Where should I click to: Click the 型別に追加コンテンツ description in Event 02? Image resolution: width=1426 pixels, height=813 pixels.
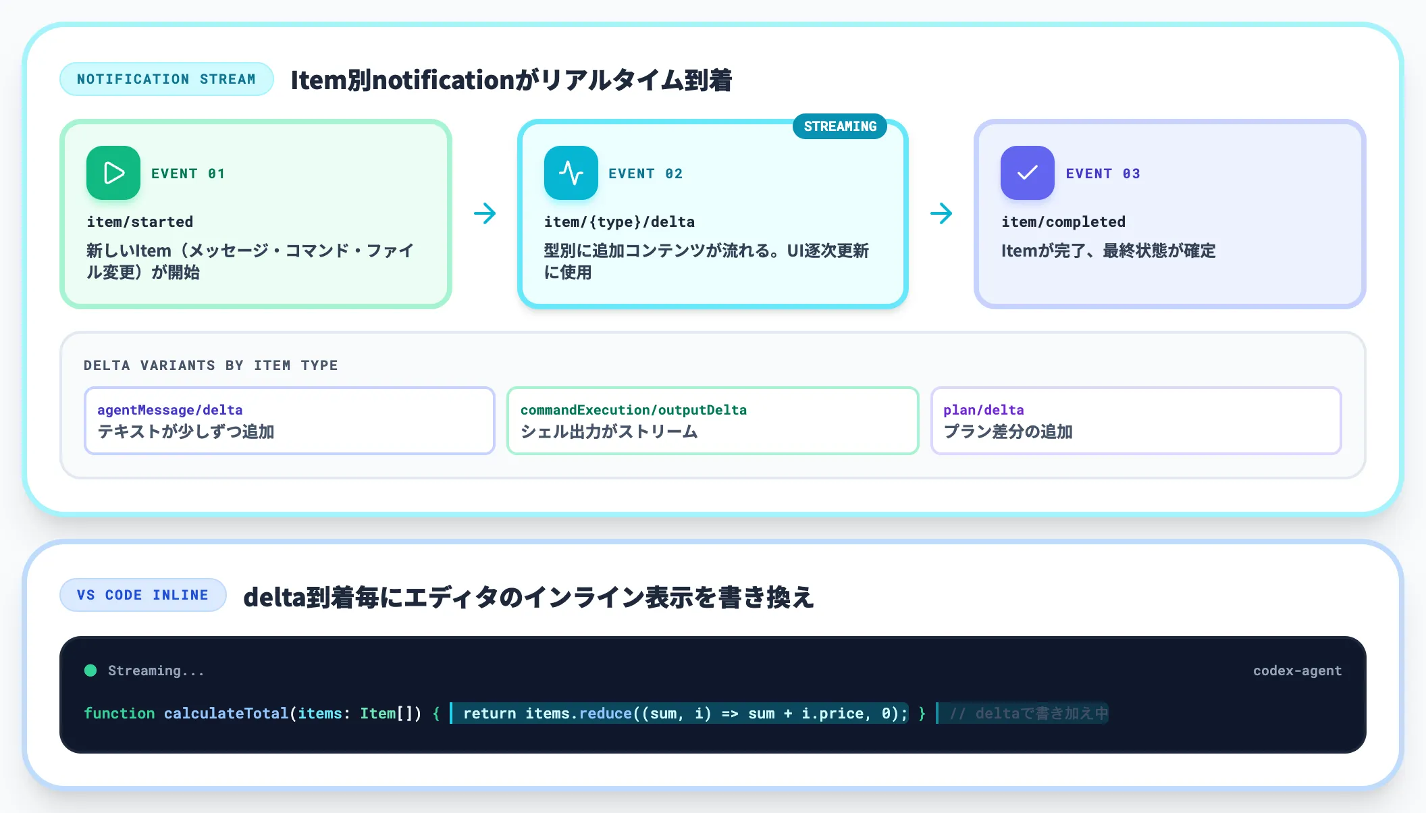(x=706, y=261)
